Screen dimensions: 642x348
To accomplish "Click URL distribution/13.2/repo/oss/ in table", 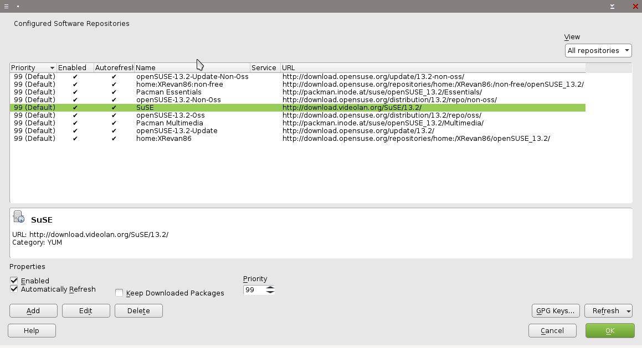I will (382, 115).
